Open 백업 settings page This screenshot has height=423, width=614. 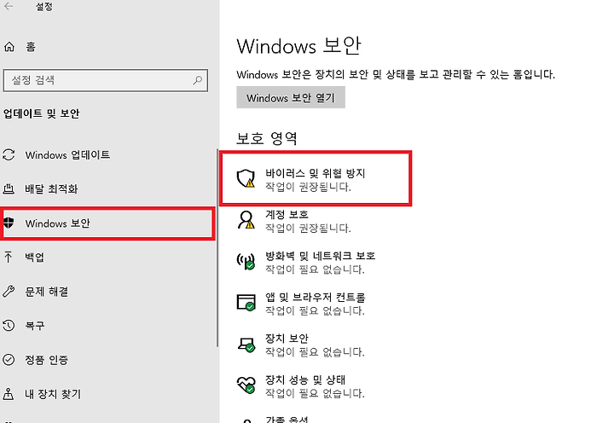pyautogui.click(x=35, y=258)
